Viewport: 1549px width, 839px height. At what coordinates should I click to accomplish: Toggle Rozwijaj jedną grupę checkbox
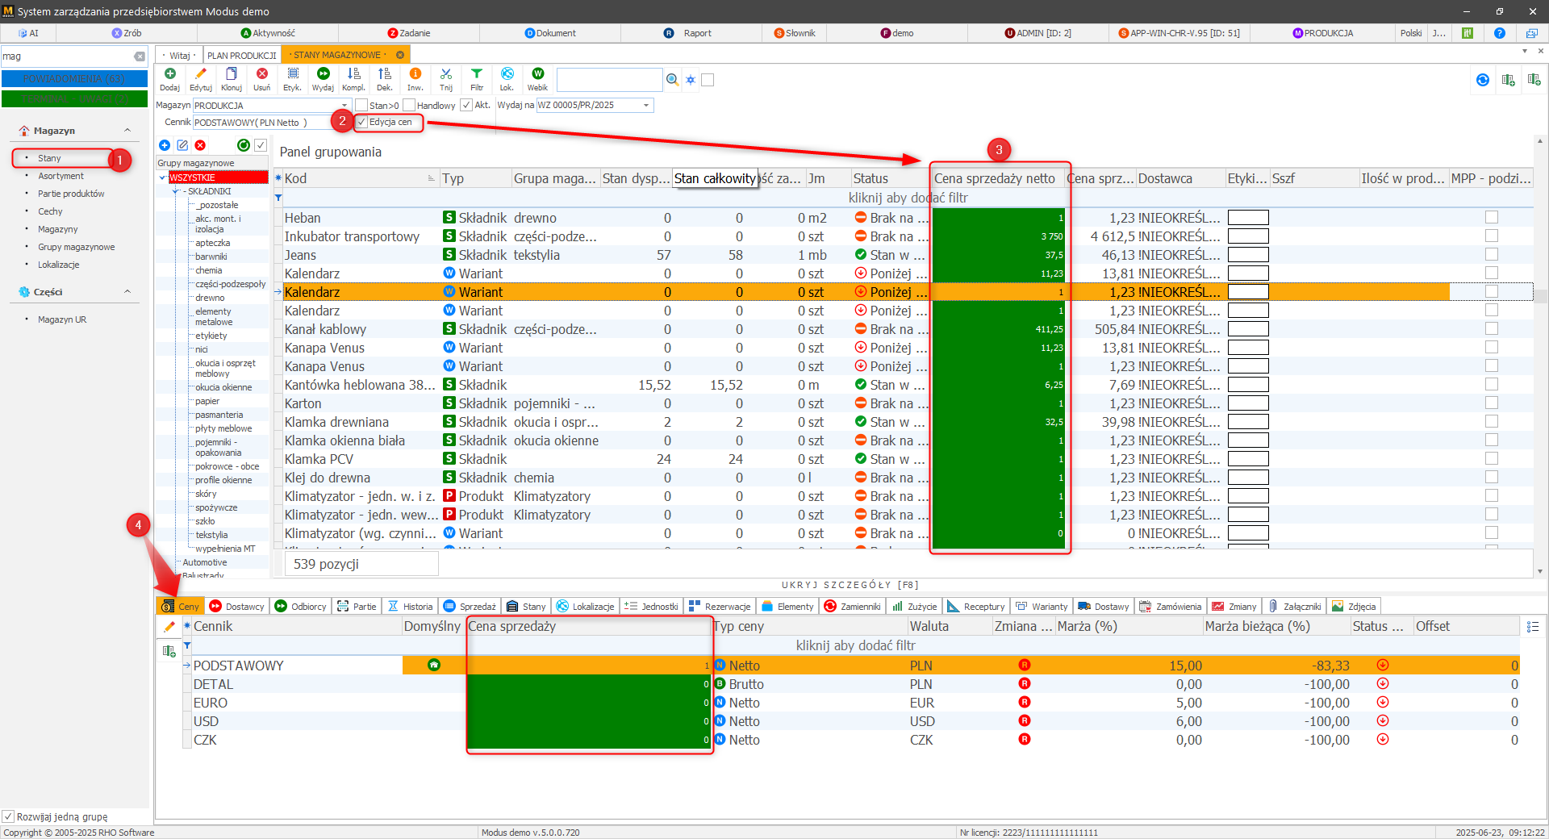coord(9,816)
